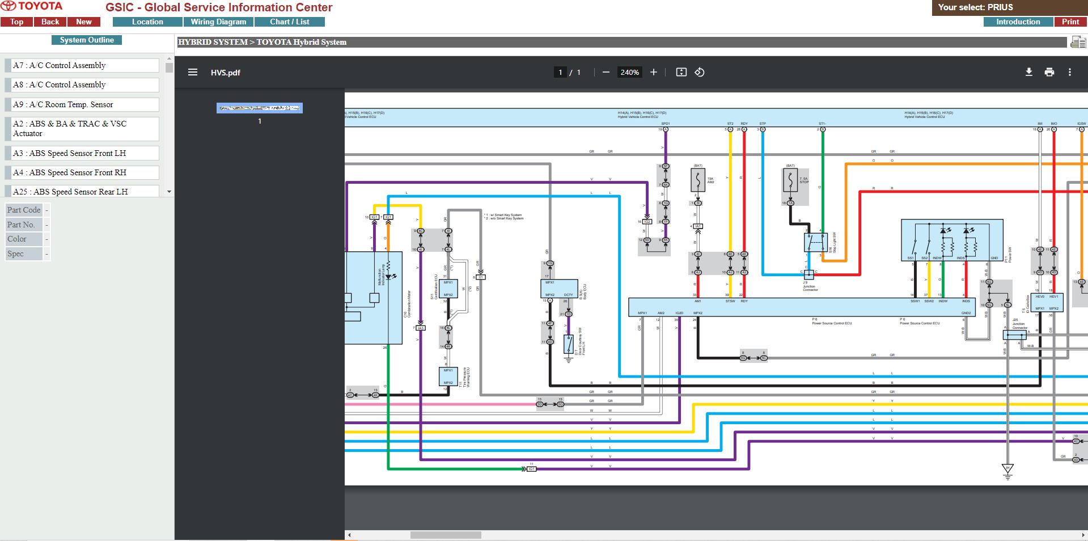The image size is (1088, 541).
Task: Open the Chart / List tab
Action: coord(290,22)
